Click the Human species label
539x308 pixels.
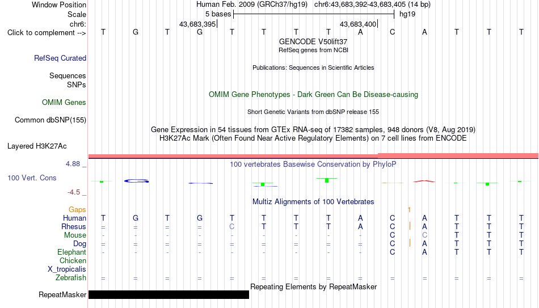tap(74, 218)
